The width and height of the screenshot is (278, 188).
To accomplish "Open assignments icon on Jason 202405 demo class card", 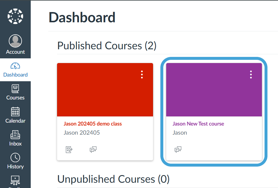I will 69,149.
